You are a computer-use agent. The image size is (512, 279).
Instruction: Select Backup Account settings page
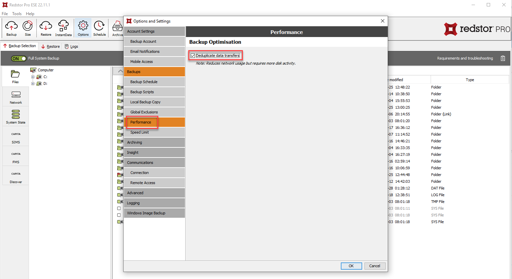[x=154, y=41]
